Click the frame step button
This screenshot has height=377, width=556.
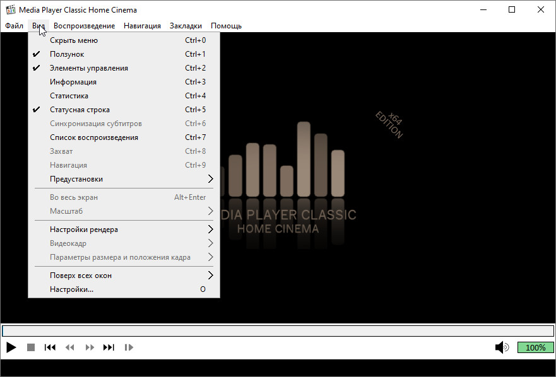(x=129, y=347)
